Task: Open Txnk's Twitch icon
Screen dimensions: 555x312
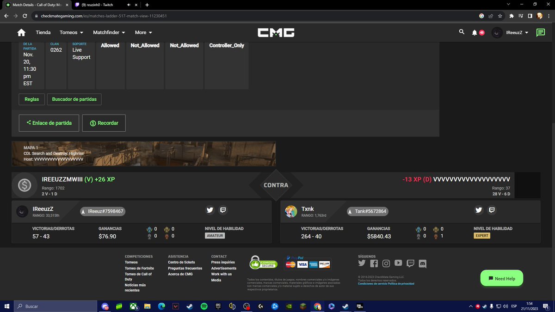Action: (x=492, y=210)
